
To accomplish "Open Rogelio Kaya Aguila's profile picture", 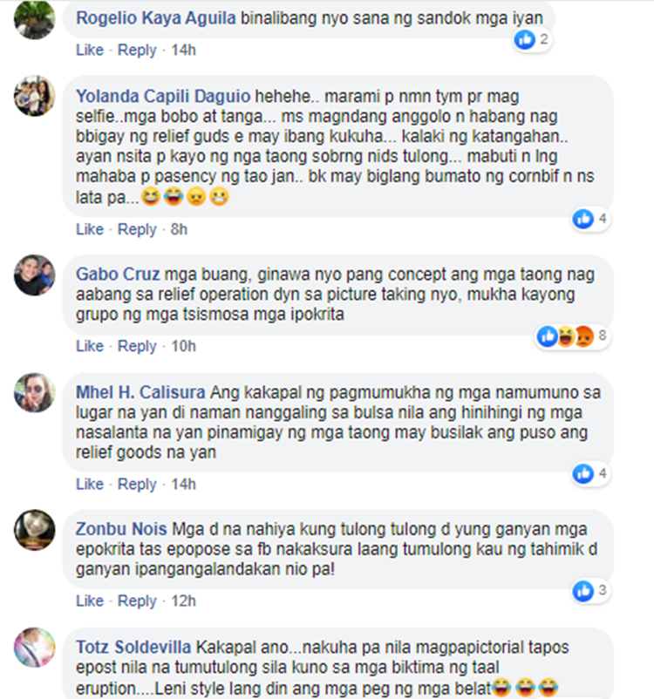I will [x=34, y=19].
